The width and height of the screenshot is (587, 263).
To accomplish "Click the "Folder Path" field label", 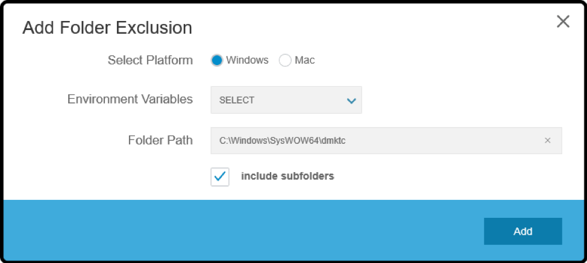I will click(x=160, y=140).
